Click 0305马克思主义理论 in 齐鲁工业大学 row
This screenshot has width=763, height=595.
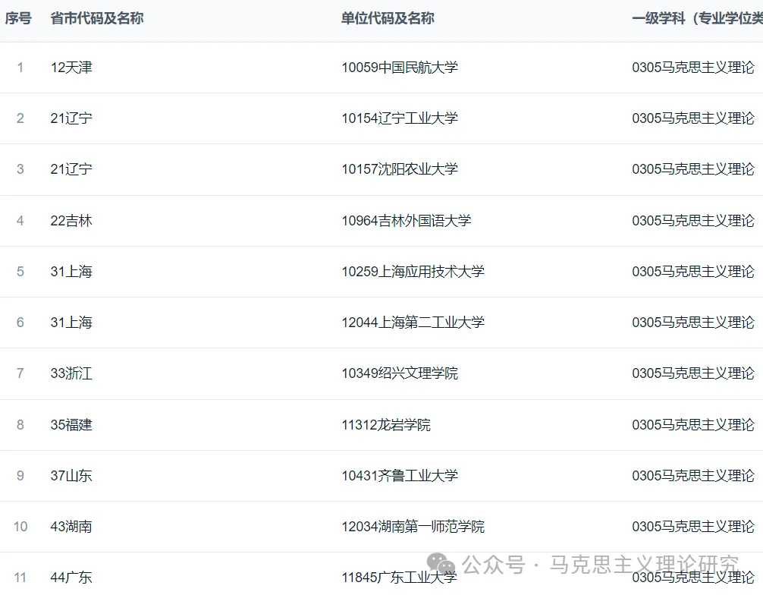click(x=693, y=476)
